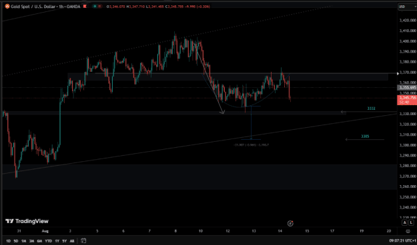417x245 pixels.
Task: Click the 3,370.000 price axis label
Action: 408,73
